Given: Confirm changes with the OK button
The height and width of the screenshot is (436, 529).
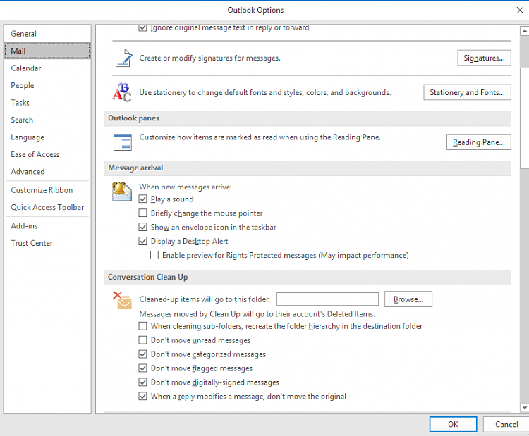Looking at the screenshot, I should point(453,424).
